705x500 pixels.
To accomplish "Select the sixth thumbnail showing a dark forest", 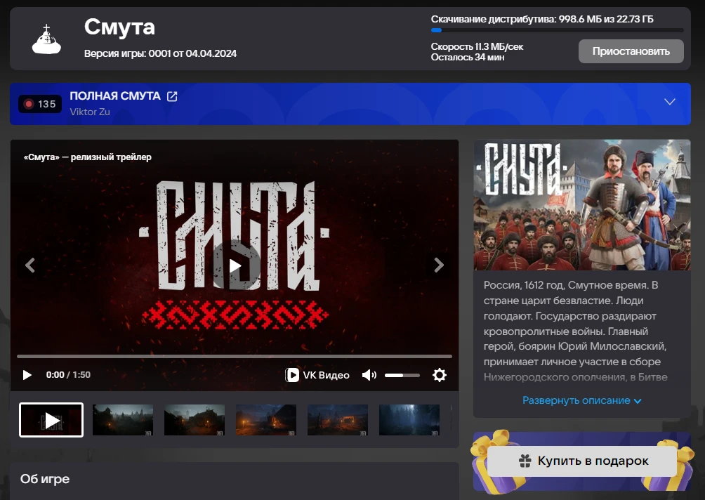I will 409,420.
